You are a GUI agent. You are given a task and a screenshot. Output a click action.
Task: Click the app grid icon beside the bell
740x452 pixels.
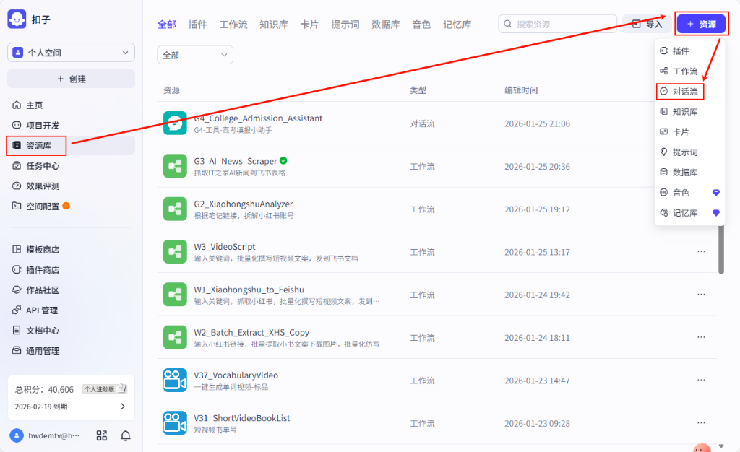[101, 435]
